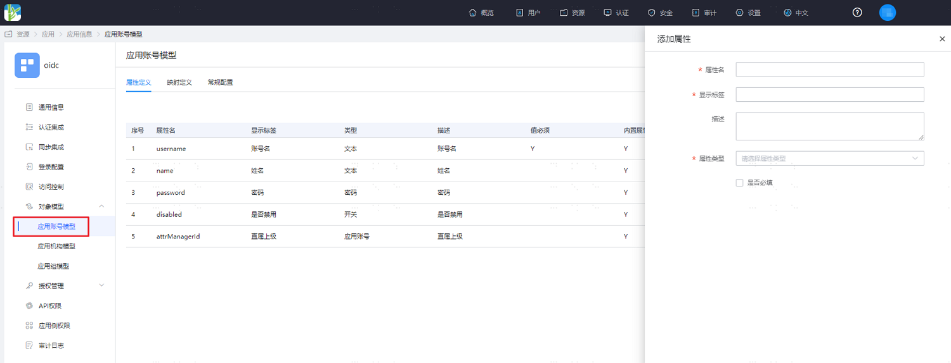The width and height of the screenshot is (951, 363).
Task: Click the 概览 home icon
Action: point(472,13)
